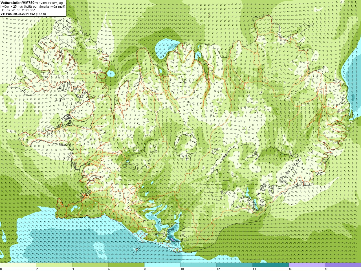Click the "Veðurstofan/HM750m" title text

(19, 2)
